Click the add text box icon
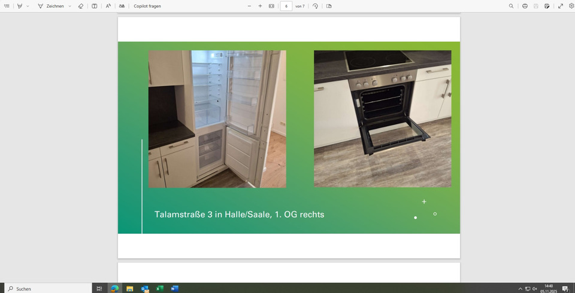The width and height of the screenshot is (575, 293). coord(94,6)
